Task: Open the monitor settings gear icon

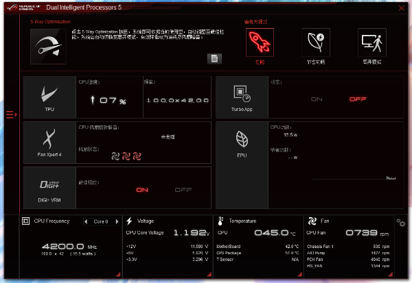Action: [401, 223]
